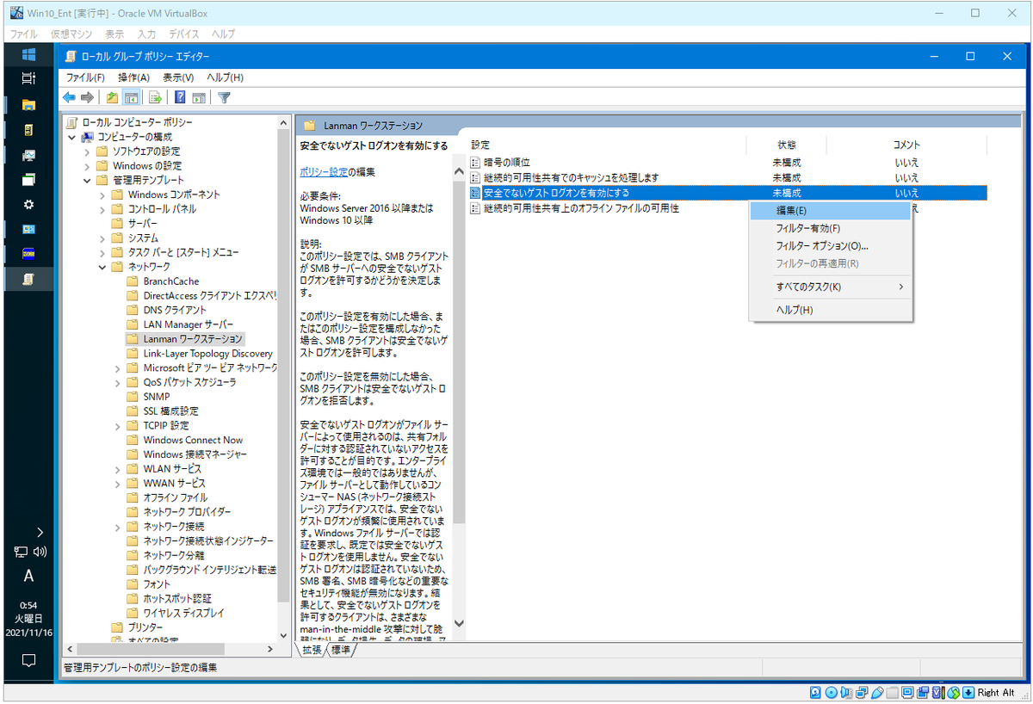Click the volume speaker icon in the guest tray

40,552
